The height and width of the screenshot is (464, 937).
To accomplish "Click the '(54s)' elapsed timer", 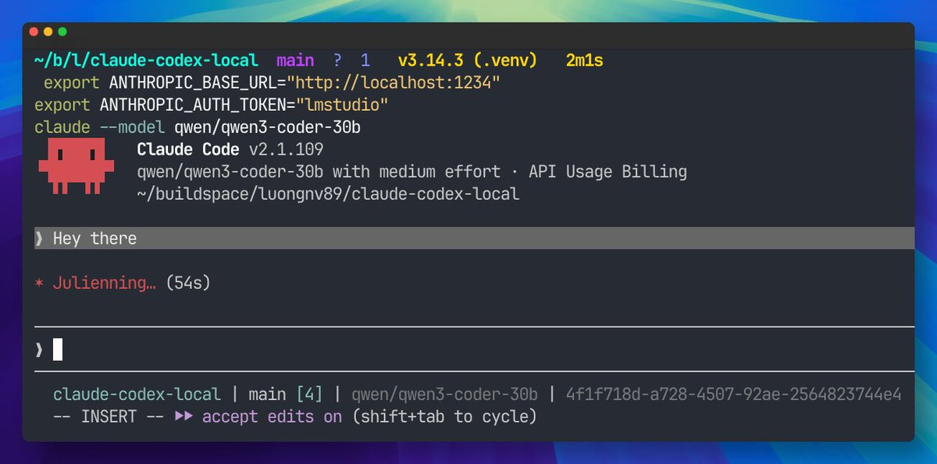I will pos(188,283).
